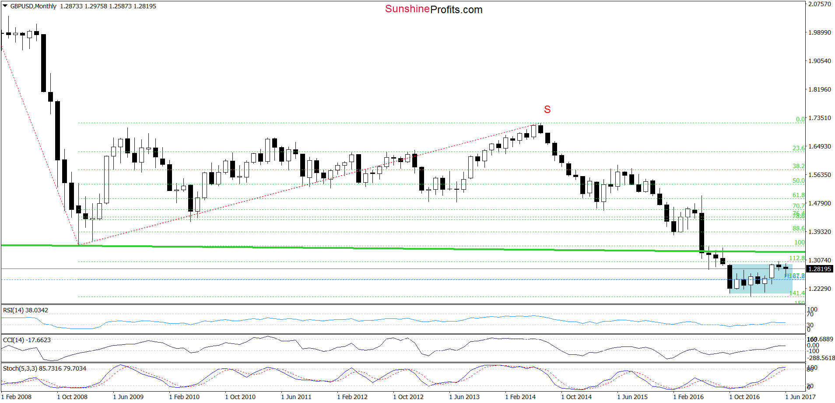The width and height of the screenshot is (835, 403).
Task: Select the 112.8 Fibonacci level label
Action: tap(797, 258)
